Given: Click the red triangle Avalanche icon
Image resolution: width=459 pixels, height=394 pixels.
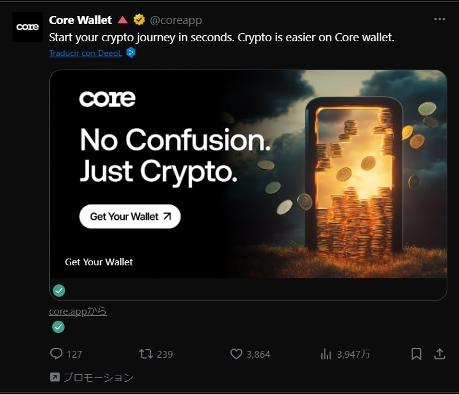Looking at the screenshot, I should pyautogui.click(x=123, y=20).
